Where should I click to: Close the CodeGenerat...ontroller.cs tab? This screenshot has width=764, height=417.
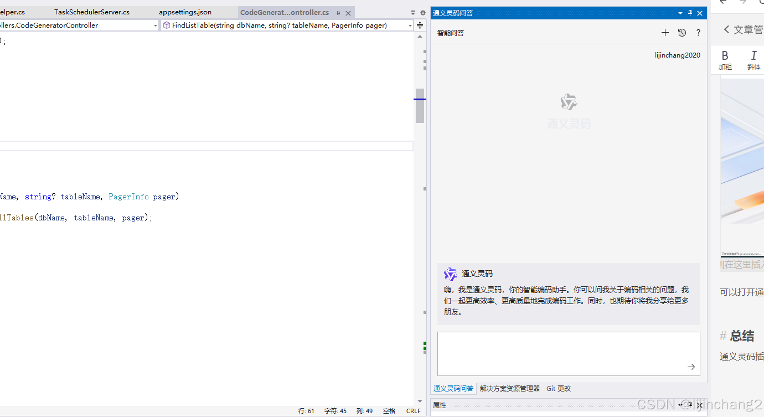348,13
